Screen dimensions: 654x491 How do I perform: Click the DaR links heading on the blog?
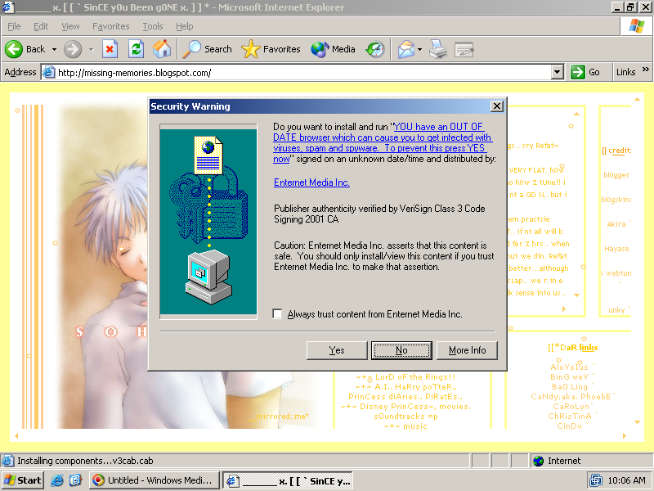[572, 347]
